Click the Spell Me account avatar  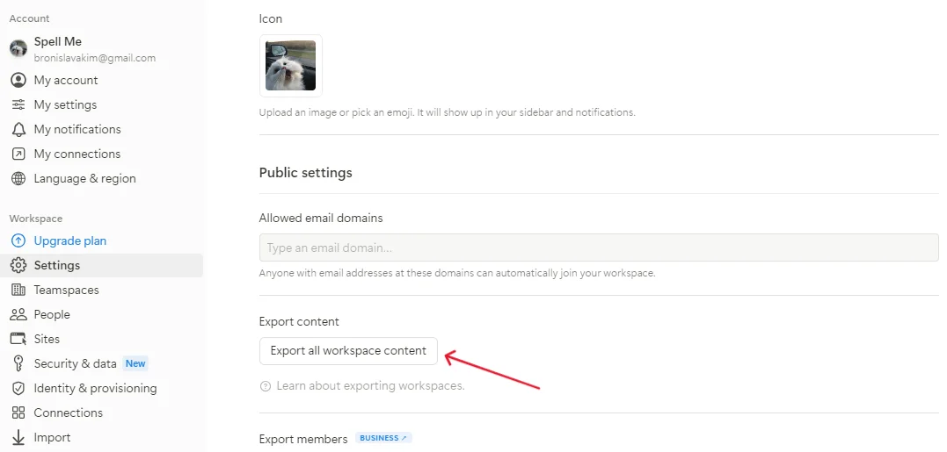click(x=18, y=48)
